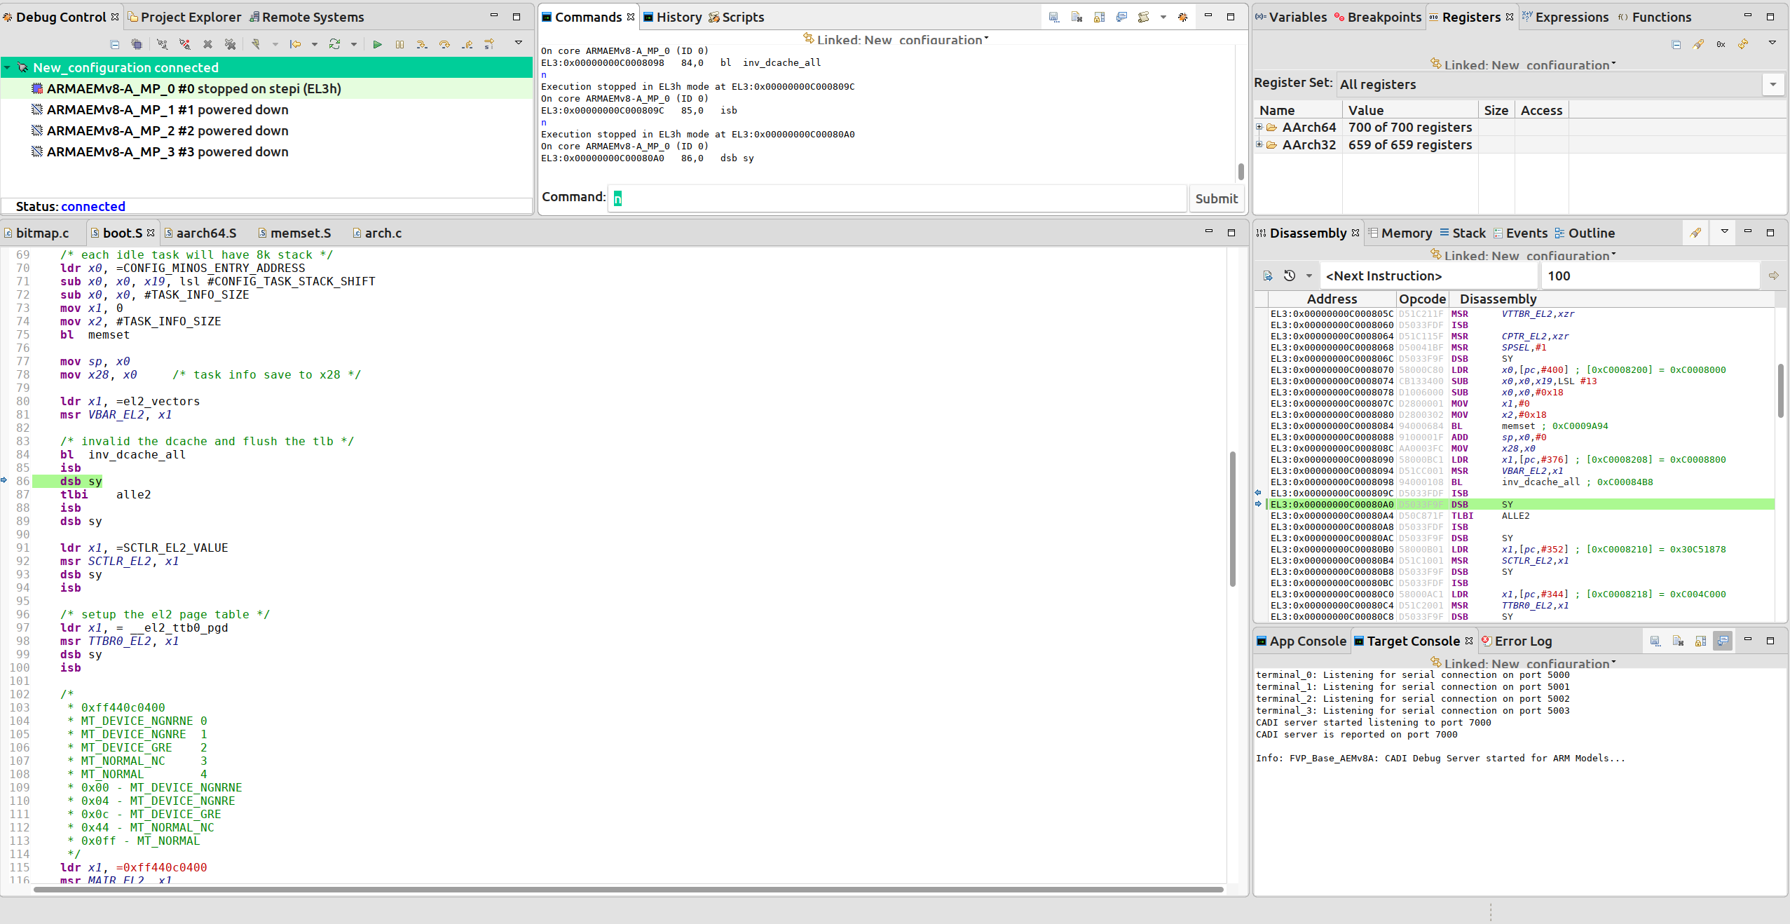Screen dimensions: 1790x924
Task: Open the Linked: New configuration dropdown
Action: (987, 40)
